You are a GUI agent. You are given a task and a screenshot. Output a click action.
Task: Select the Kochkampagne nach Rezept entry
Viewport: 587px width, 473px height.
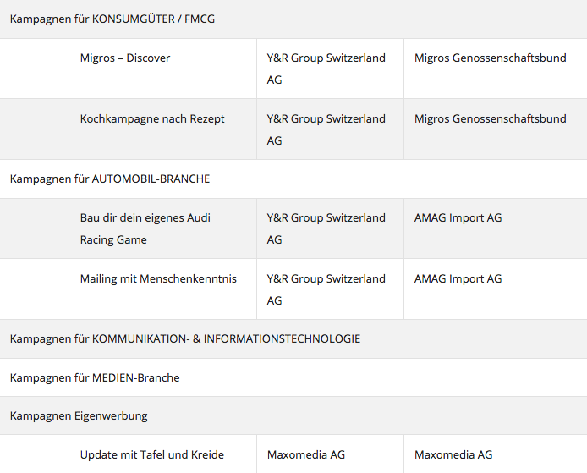point(152,119)
